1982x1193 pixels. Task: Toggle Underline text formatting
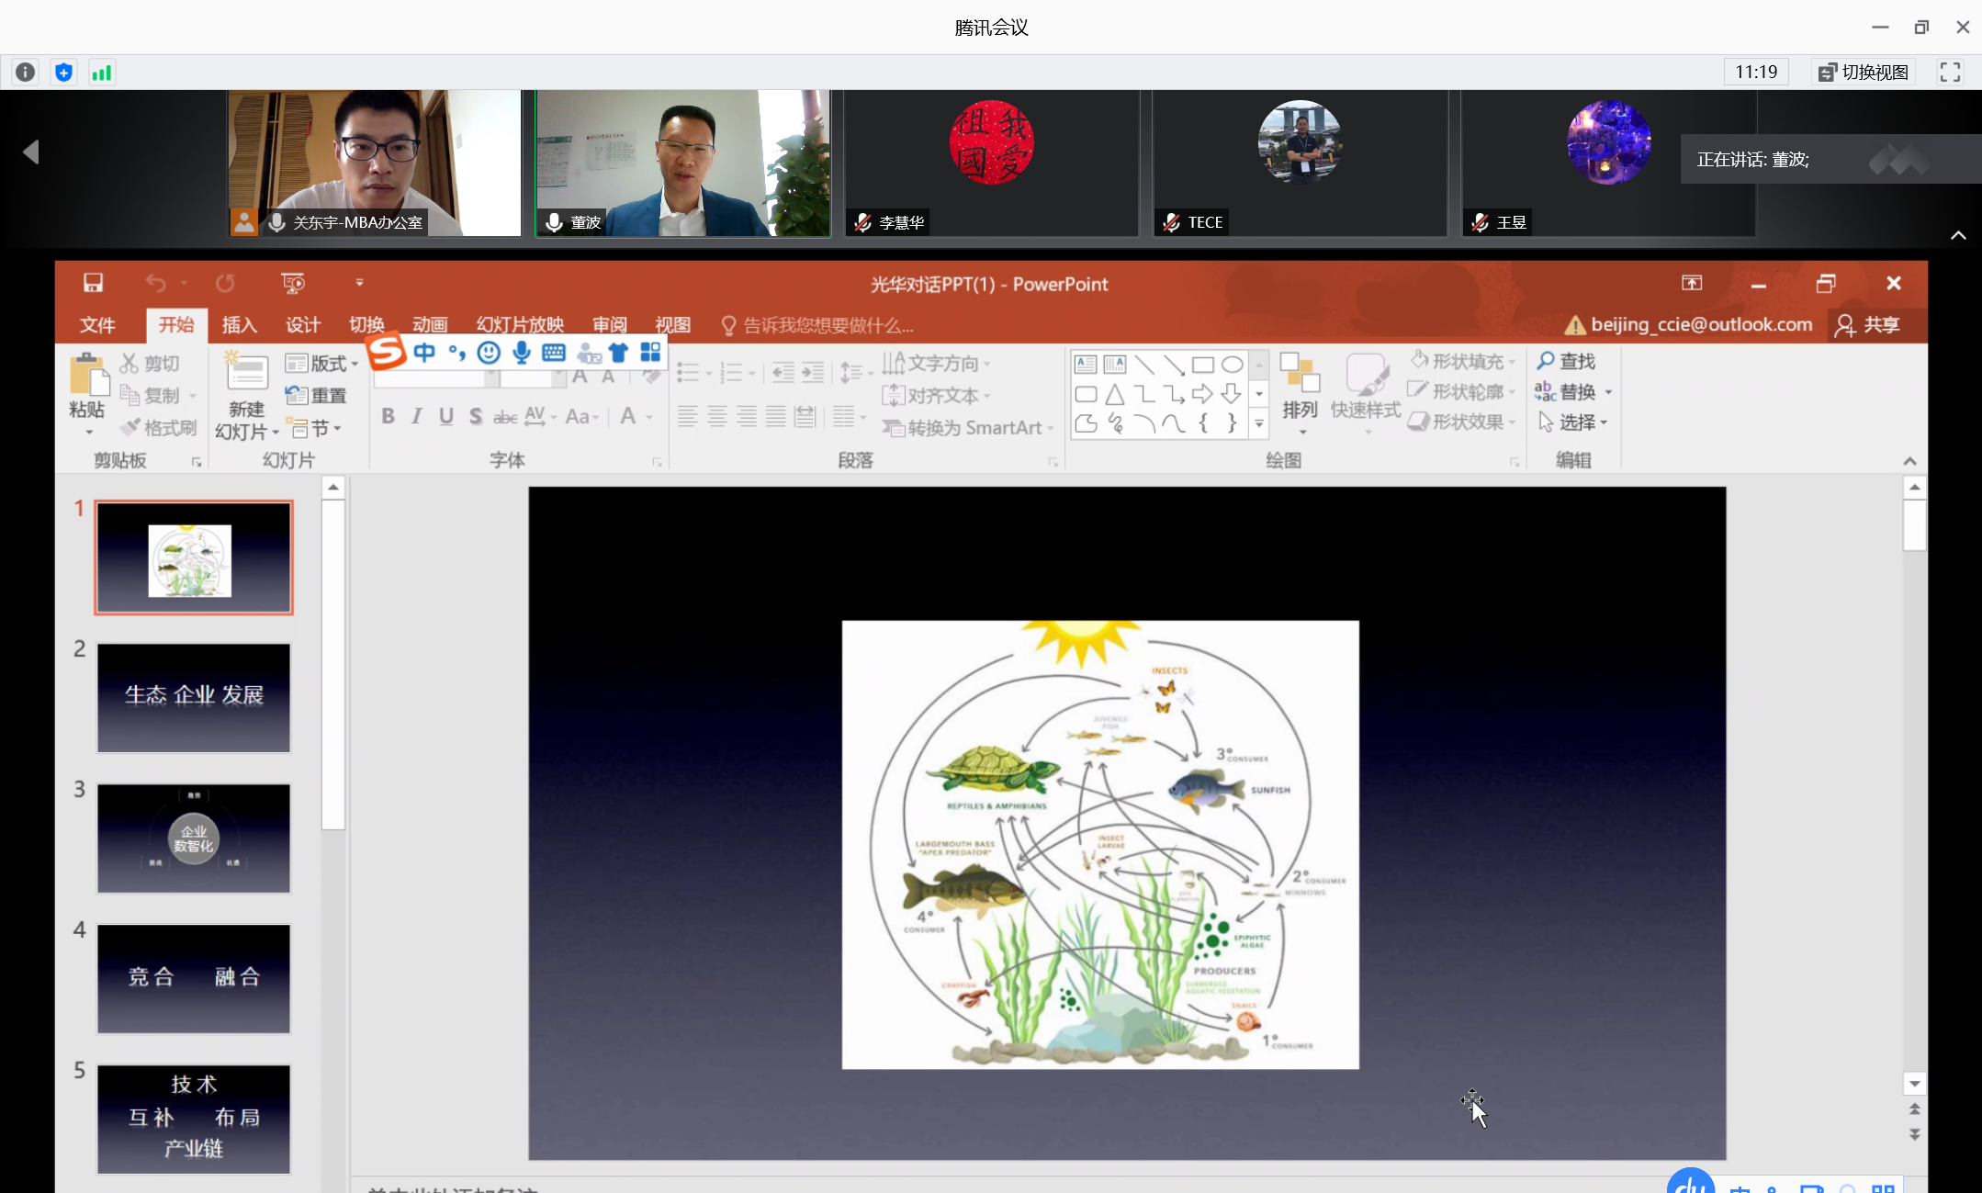click(446, 417)
